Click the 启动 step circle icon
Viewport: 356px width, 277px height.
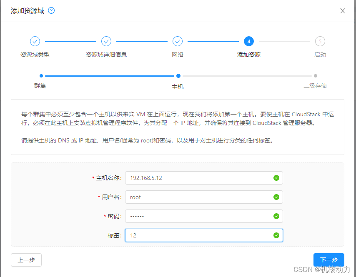coord(320,41)
